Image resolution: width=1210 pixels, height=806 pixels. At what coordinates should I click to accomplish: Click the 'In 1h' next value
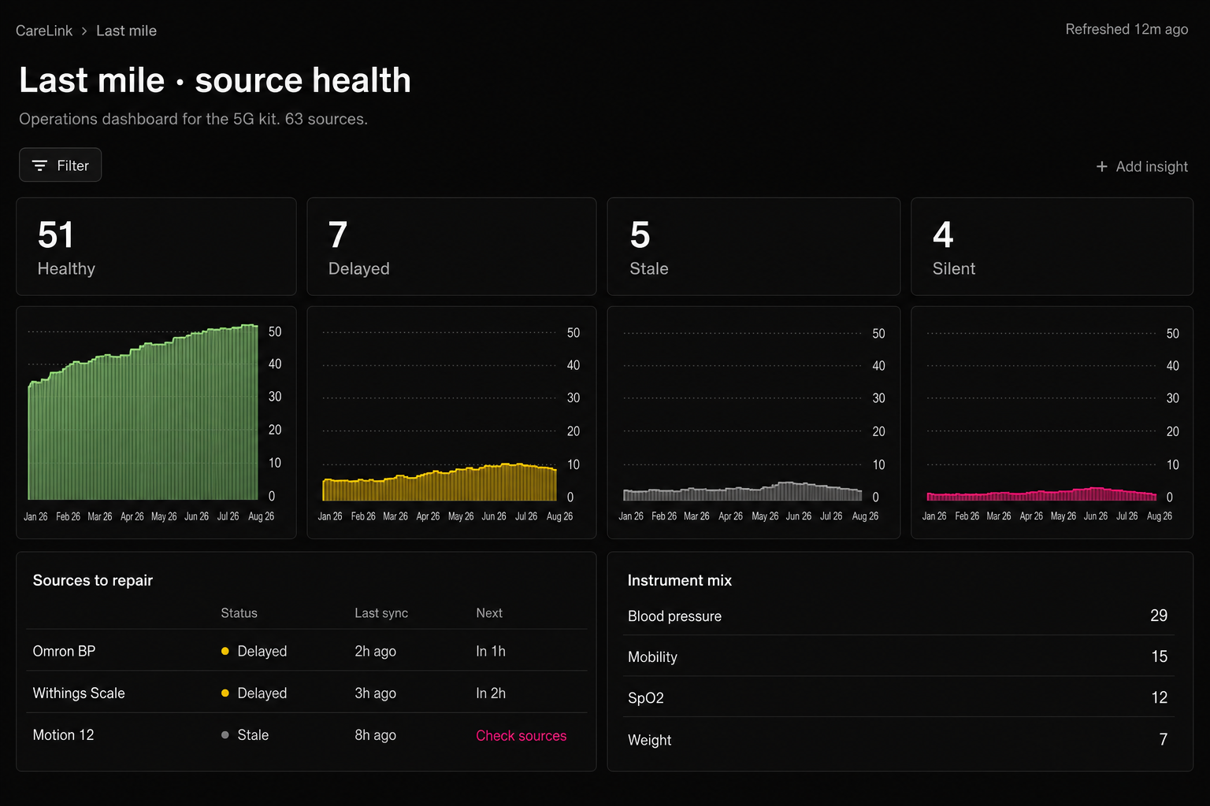(491, 651)
